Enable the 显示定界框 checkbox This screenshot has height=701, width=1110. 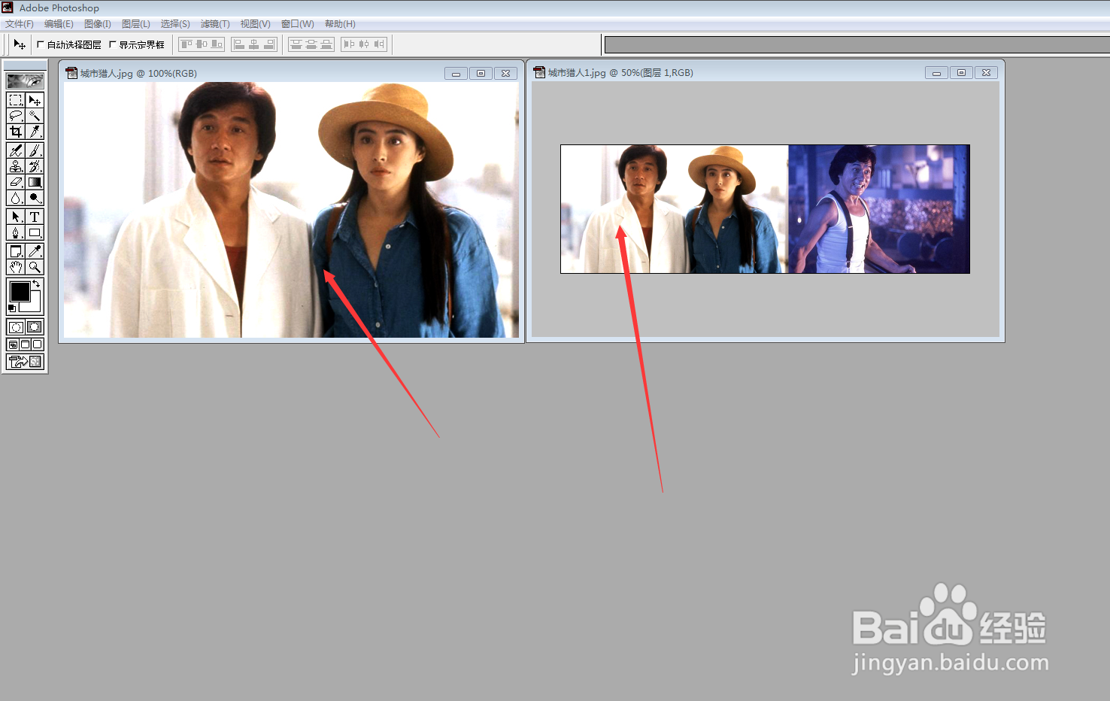point(113,44)
